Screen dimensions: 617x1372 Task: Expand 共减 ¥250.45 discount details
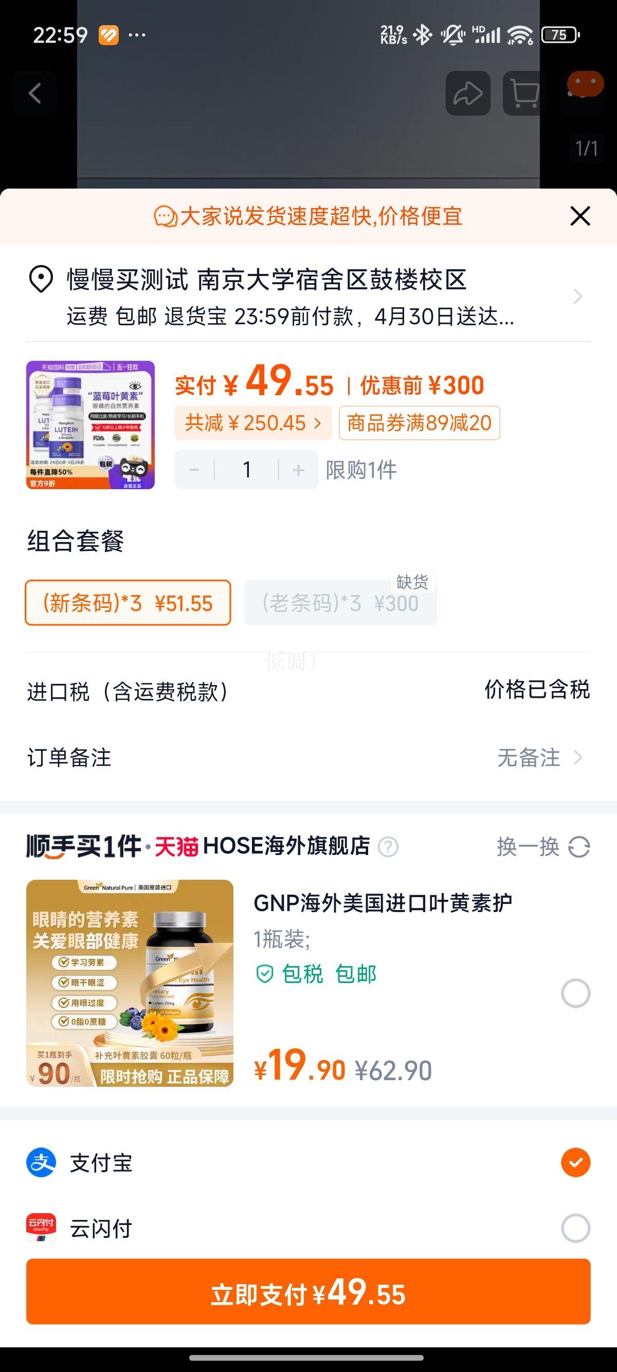tap(253, 423)
